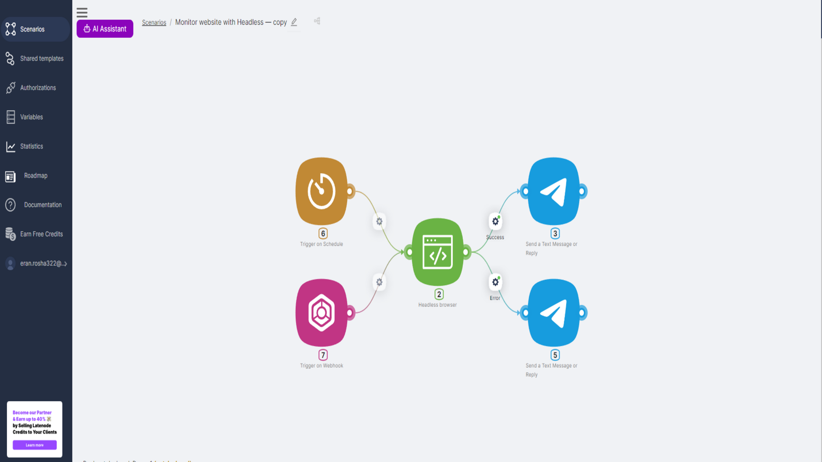
Task: Open the Error route filter gear
Action: click(495, 282)
